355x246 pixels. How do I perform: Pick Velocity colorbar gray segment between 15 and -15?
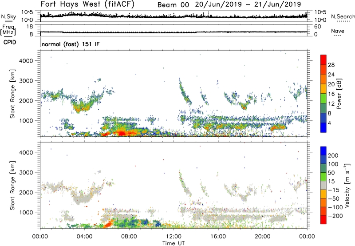click(x=323, y=185)
